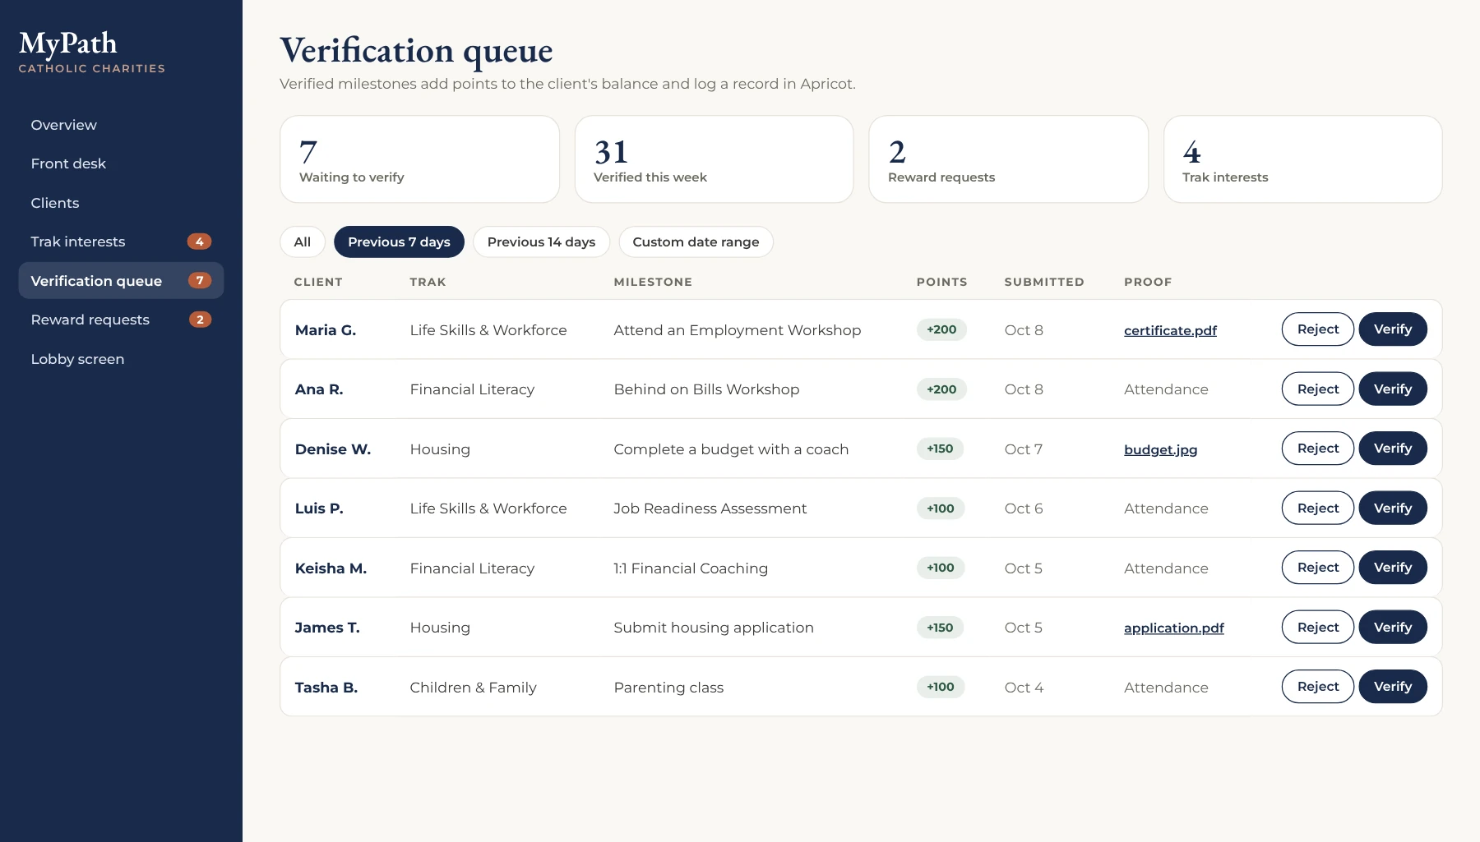Open budget.jpg proof link
The image size is (1480, 842).
[1160, 449]
